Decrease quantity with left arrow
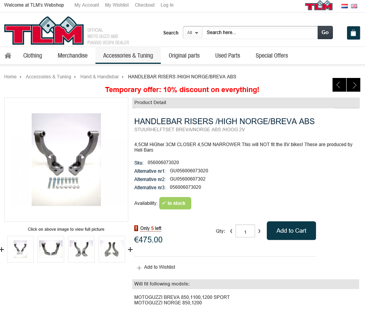365x322 pixels. [231, 231]
